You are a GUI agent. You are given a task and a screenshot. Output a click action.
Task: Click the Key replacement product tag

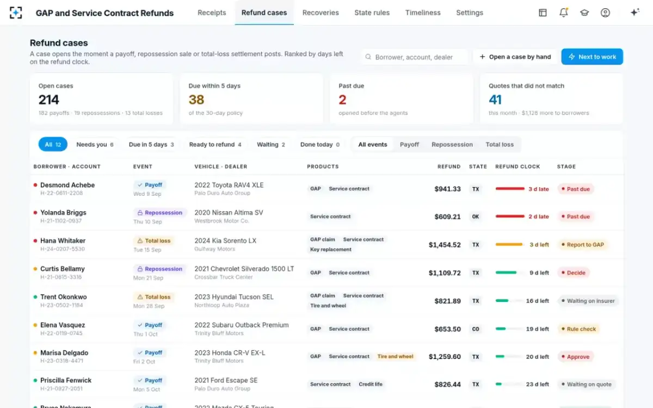pos(331,250)
